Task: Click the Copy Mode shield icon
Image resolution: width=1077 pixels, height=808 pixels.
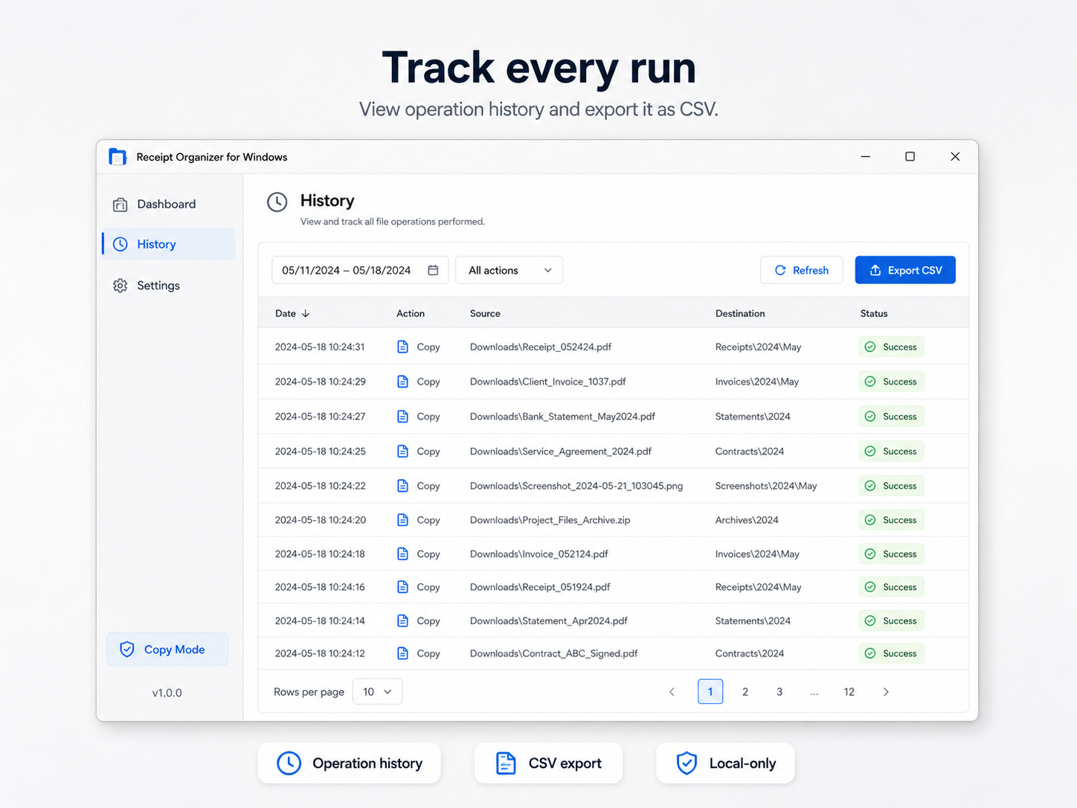Action: 127,650
